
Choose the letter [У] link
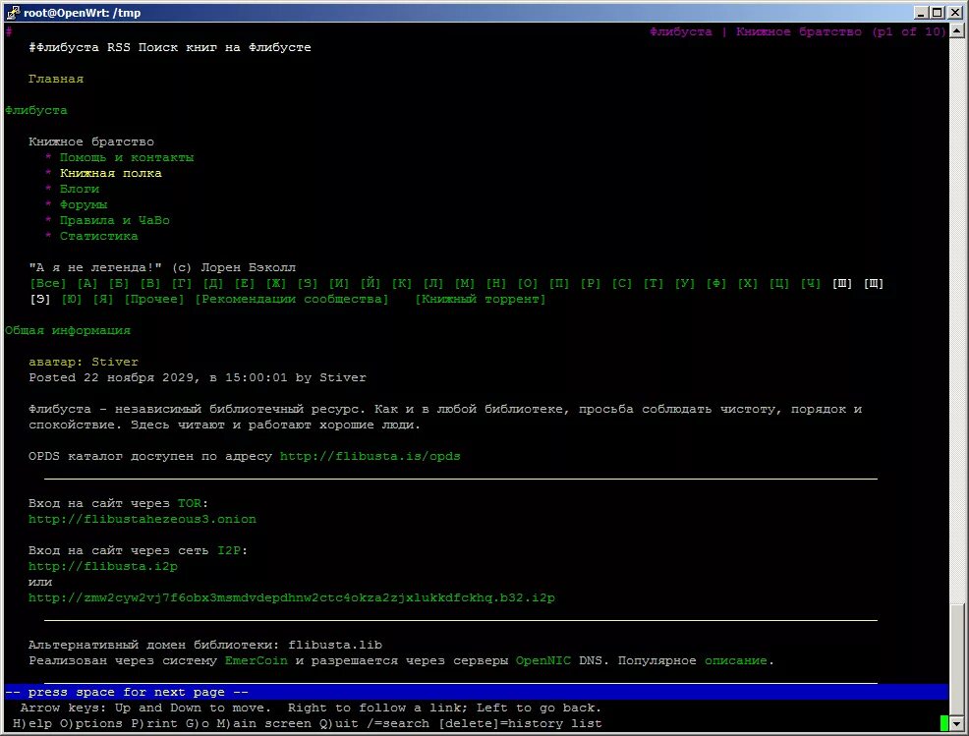click(685, 283)
